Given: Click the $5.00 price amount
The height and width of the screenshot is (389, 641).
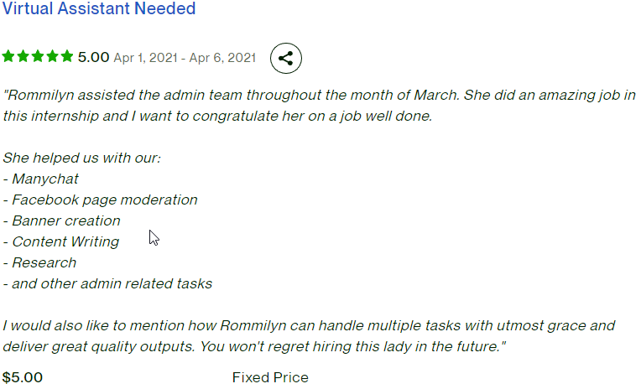Looking at the screenshot, I should pos(23,377).
